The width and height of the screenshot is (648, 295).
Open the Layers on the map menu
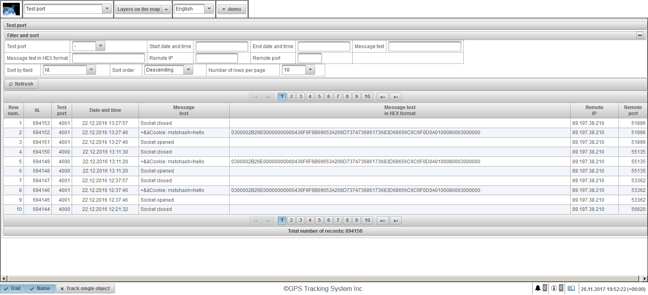coord(143,9)
